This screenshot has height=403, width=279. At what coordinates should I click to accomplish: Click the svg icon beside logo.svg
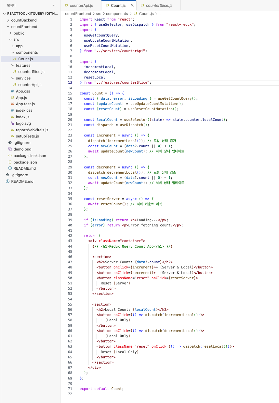(x=12, y=123)
